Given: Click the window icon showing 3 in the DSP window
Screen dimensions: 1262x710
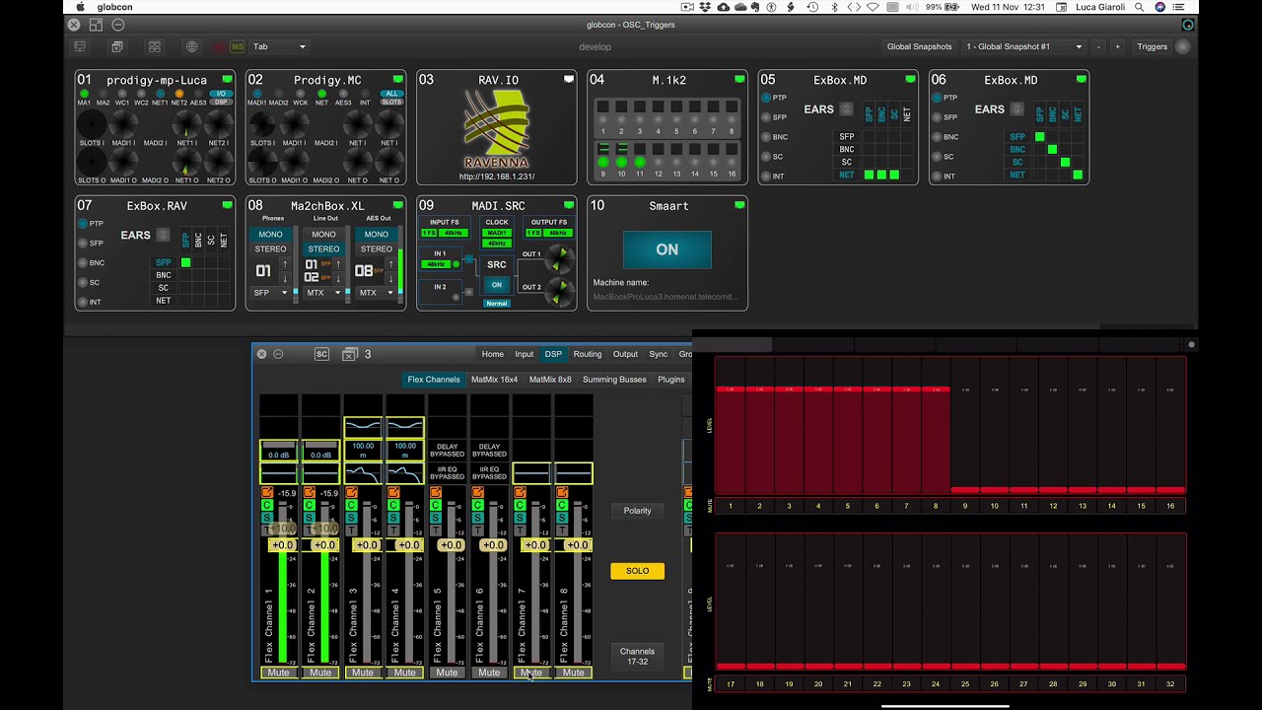Looking at the screenshot, I should 349,354.
